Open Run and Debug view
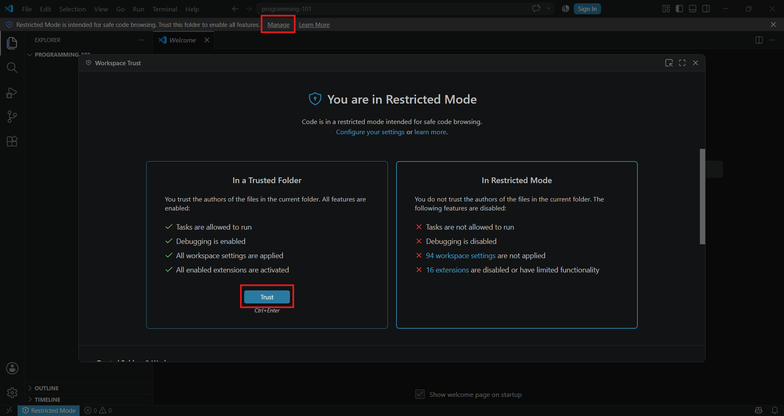This screenshot has width=784, height=416. 12,93
